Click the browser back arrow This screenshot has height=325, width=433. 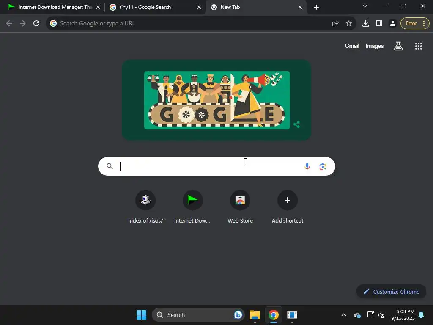point(9,24)
